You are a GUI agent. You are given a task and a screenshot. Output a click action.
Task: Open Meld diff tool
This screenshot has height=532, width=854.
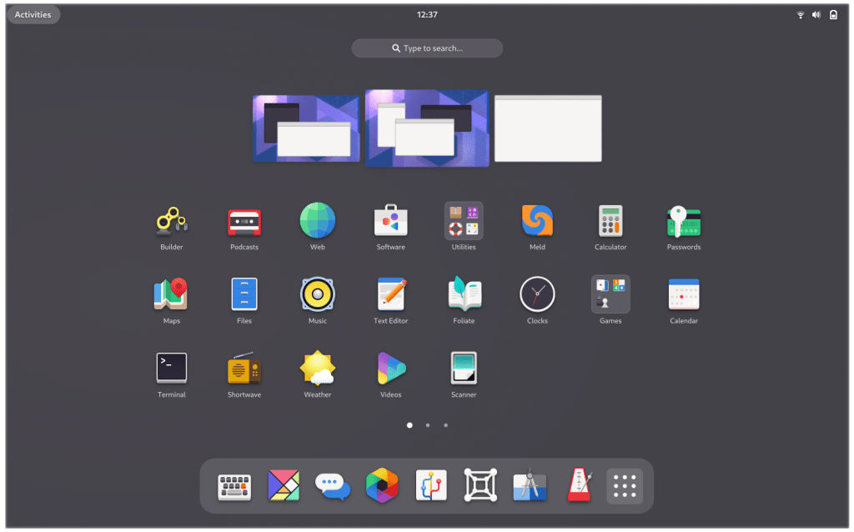click(x=537, y=221)
